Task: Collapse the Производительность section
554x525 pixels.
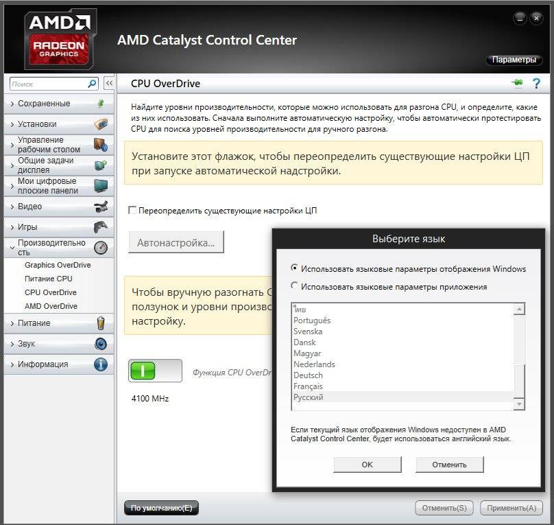Action: coord(59,248)
